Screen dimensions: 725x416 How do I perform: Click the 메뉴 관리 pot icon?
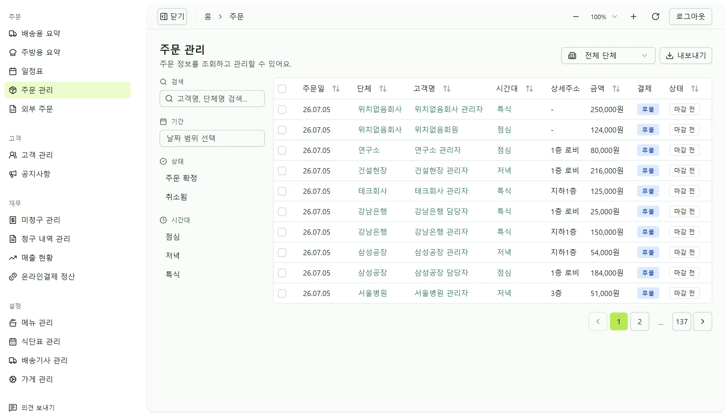coord(13,322)
